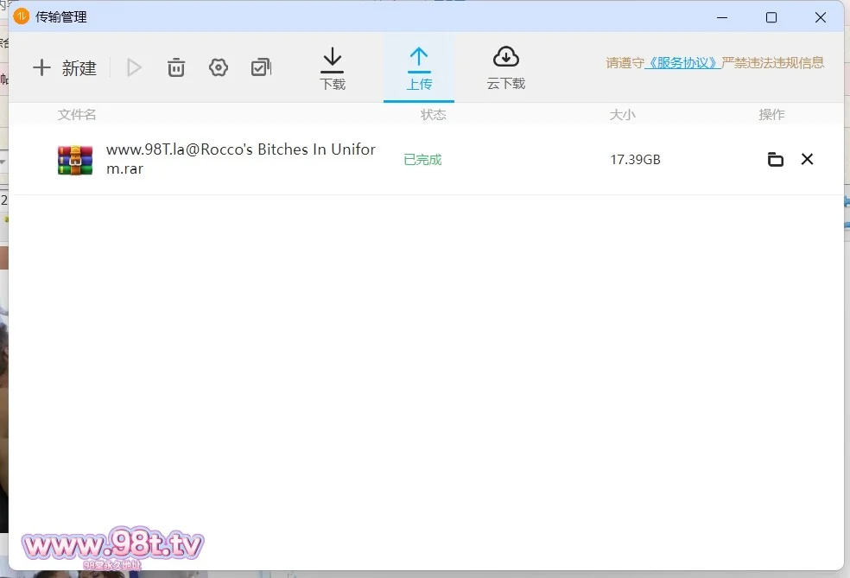This screenshot has width=850, height=578.
Task: Click the 新建 new task button
Action: point(65,68)
